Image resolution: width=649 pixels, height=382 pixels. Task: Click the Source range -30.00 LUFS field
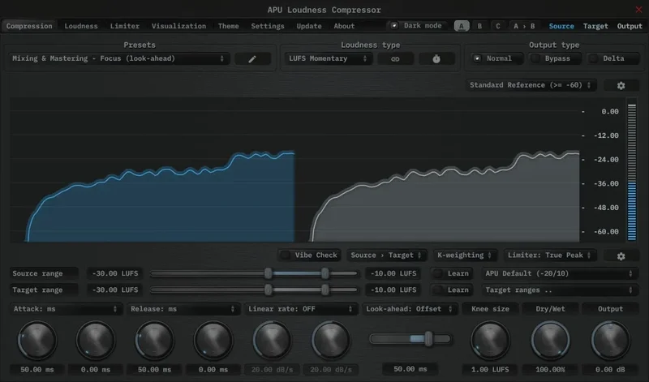[114, 273]
